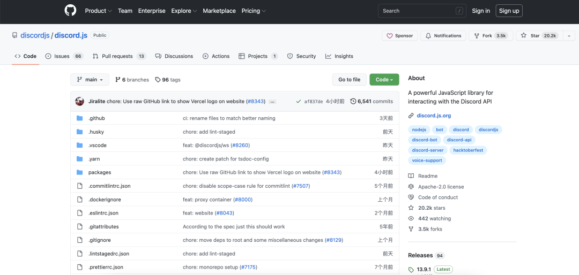Open the Star lists dropdown arrow
This screenshot has width=579, height=275.
pos(569,36)
